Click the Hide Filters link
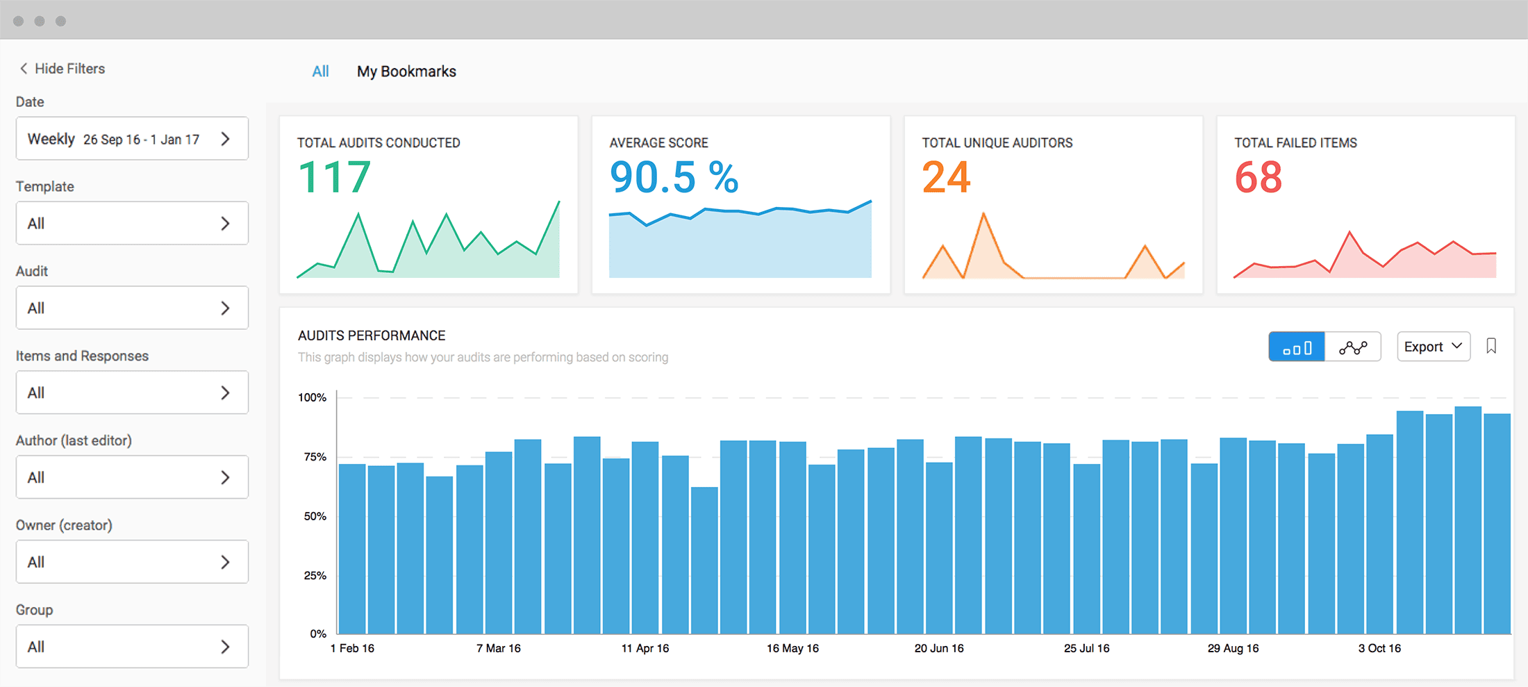Viewport: 1528px width, 687px height. pyautogui.click(x=69, y=68)
